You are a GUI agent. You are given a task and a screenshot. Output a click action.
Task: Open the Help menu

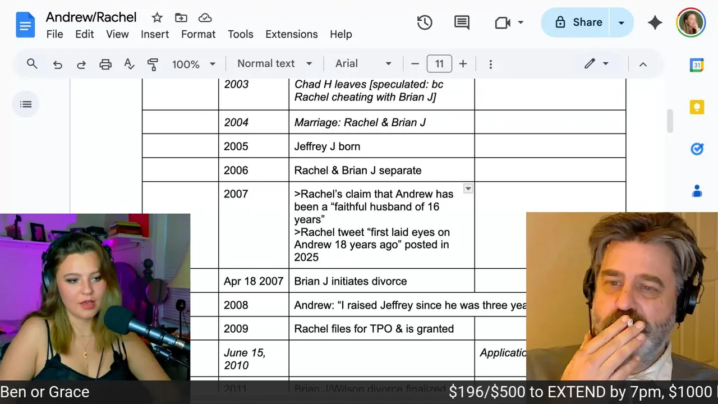[340, 34]
